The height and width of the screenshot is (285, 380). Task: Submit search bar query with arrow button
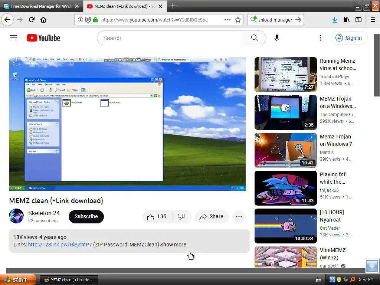(298, 20)
